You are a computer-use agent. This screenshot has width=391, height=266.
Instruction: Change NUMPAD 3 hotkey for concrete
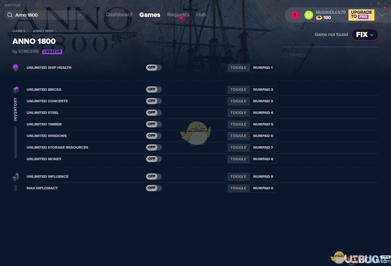click(263, 101)
